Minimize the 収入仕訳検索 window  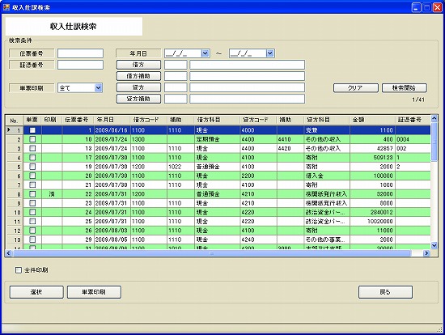[416, 7]
